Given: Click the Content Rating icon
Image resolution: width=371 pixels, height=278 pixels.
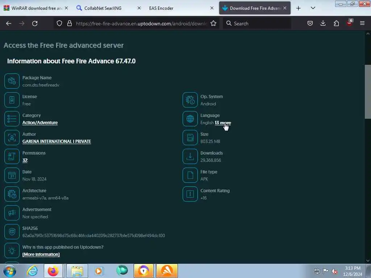Looking at the screenshot, I should coord(190,194).
